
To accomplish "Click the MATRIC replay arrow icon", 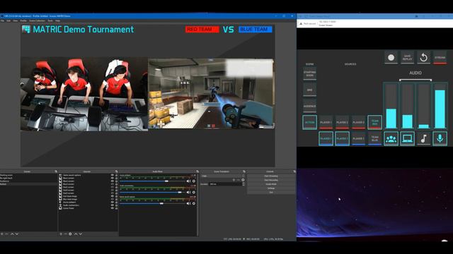I will [423, 58].
